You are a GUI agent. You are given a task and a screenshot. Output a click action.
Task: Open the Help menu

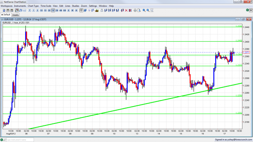click(111, 6)
